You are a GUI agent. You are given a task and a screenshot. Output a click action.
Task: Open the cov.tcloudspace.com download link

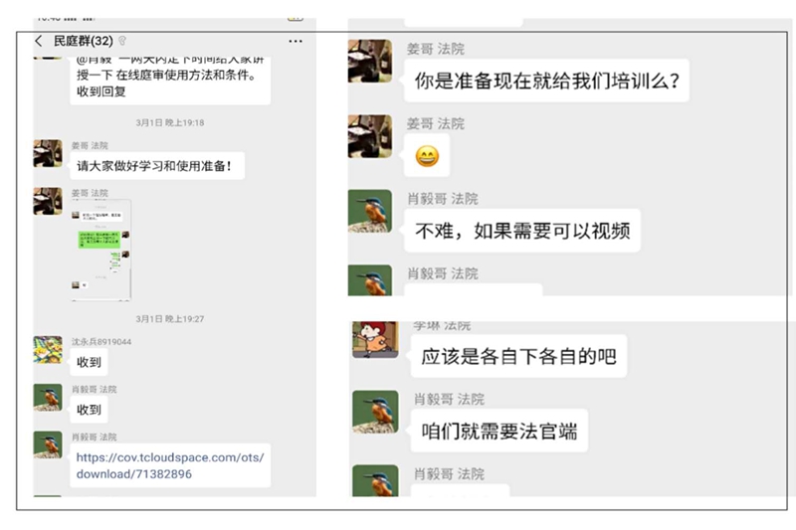[x=170, y=465]
